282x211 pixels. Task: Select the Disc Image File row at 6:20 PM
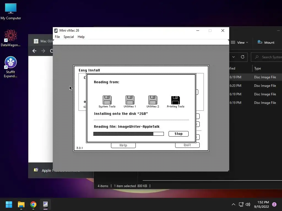255,86
